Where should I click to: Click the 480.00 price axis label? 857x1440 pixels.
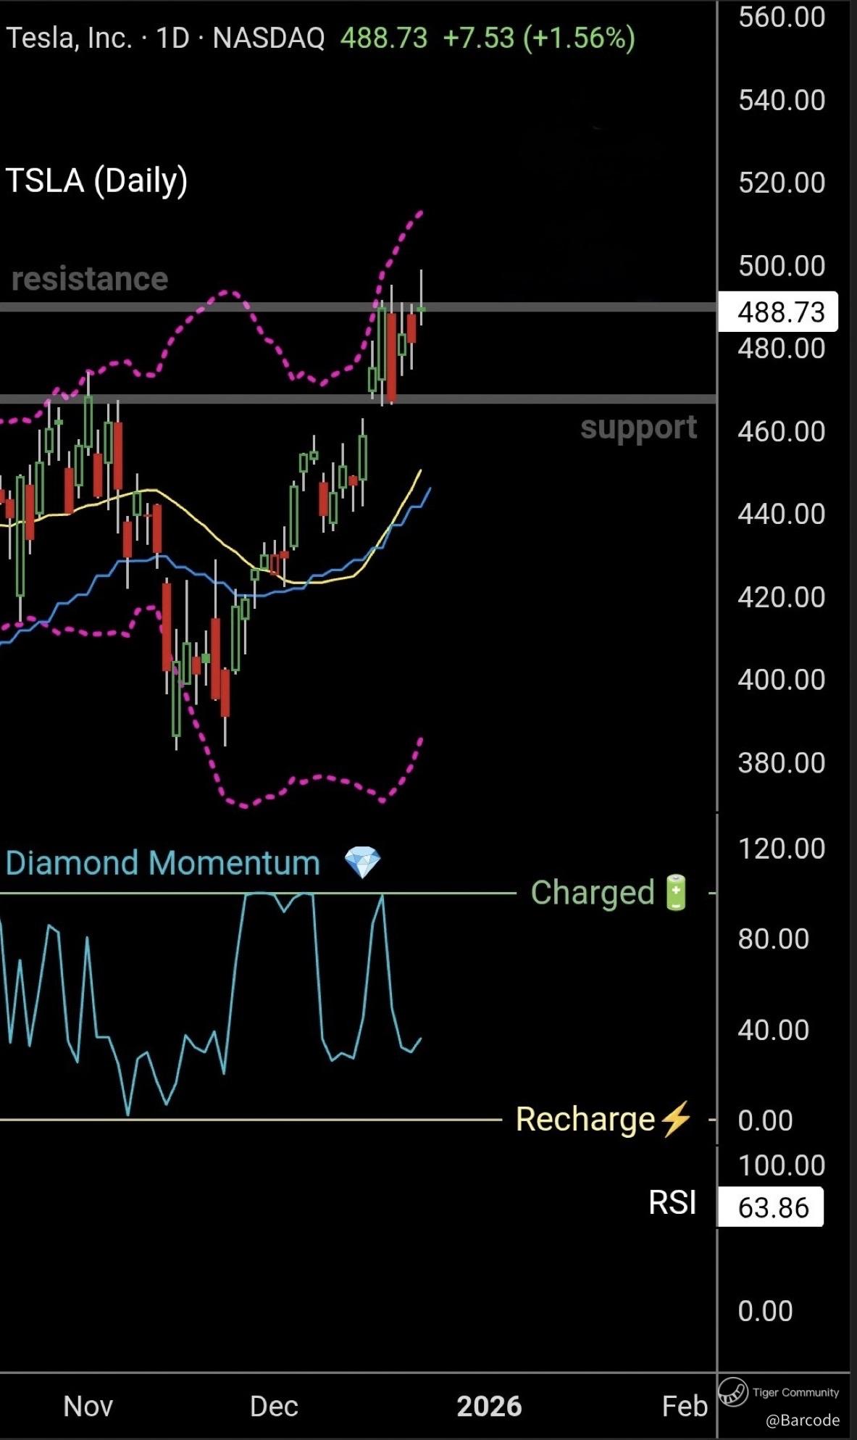782,349
